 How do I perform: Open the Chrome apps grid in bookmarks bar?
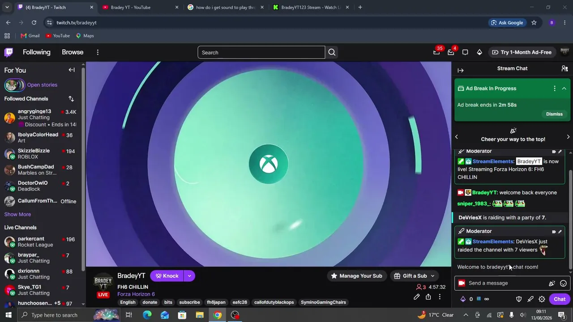click(x=7, y=36)
